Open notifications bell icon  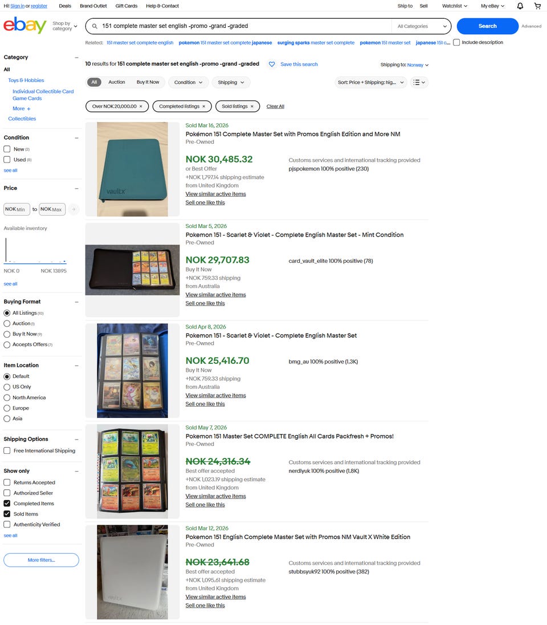click(x=520, y=6)
